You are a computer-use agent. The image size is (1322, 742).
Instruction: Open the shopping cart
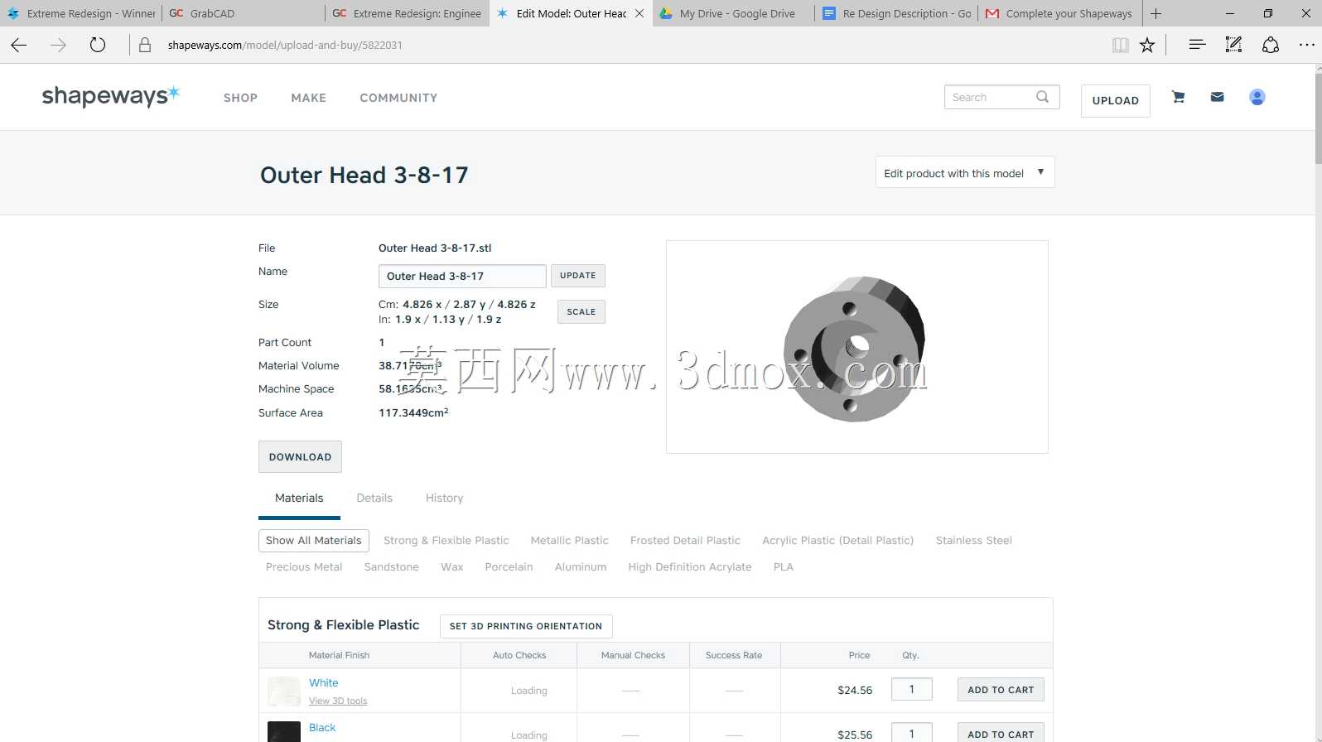coord(1178,97)
